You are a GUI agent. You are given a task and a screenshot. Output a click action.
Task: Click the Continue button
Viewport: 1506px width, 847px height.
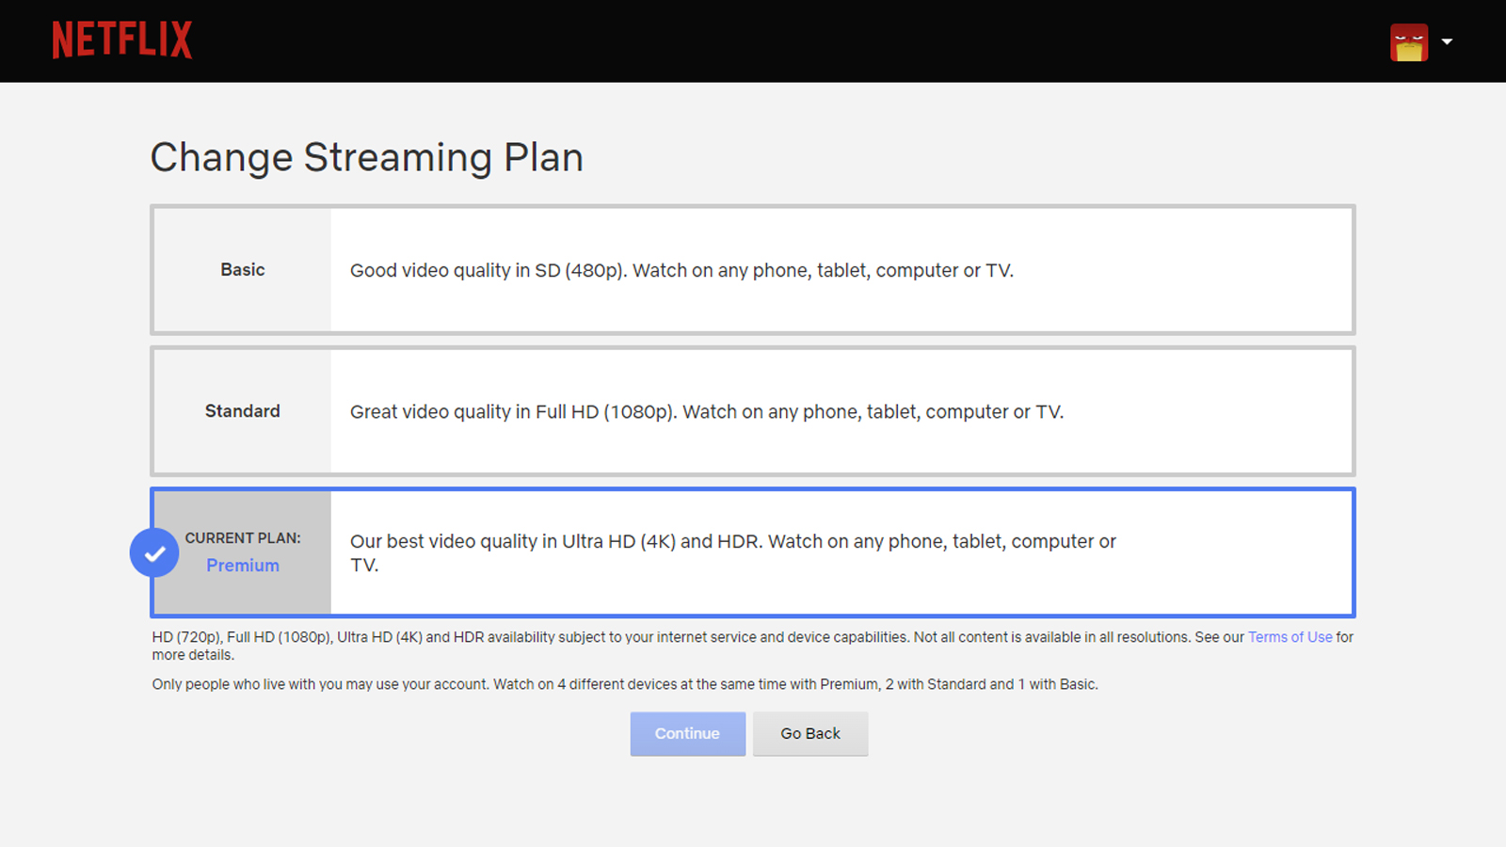pos(688,734)
